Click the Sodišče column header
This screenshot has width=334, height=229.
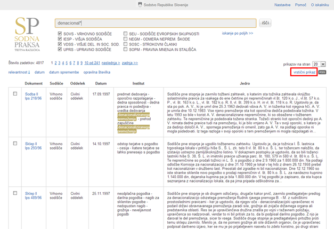point(56,83)
